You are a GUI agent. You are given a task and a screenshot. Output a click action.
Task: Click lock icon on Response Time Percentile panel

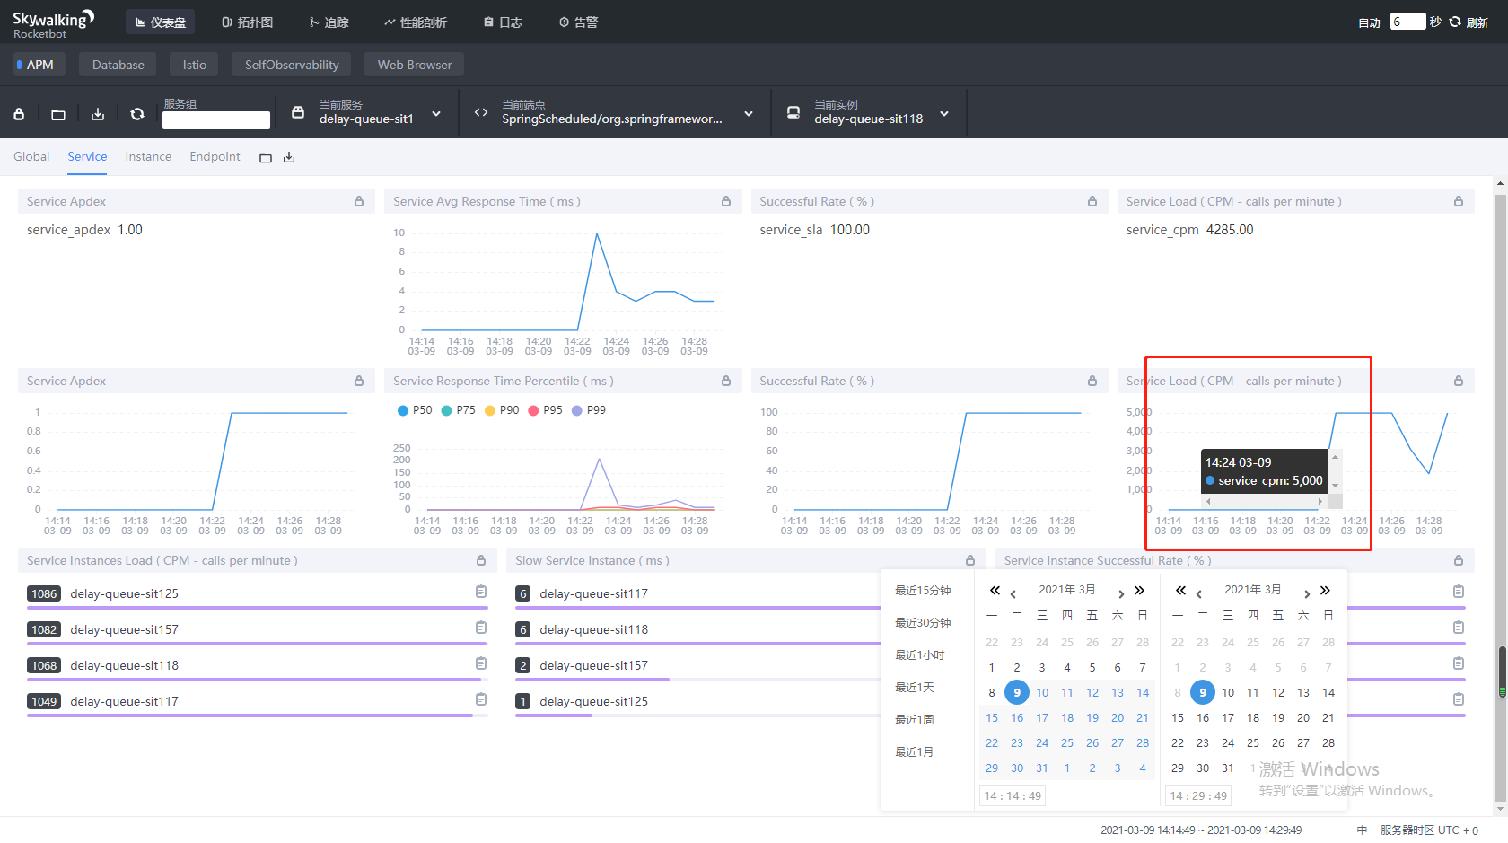pyautogui.click(x=726, y=381)
